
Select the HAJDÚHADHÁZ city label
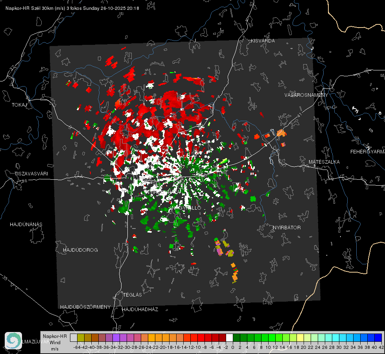[140, 309]
